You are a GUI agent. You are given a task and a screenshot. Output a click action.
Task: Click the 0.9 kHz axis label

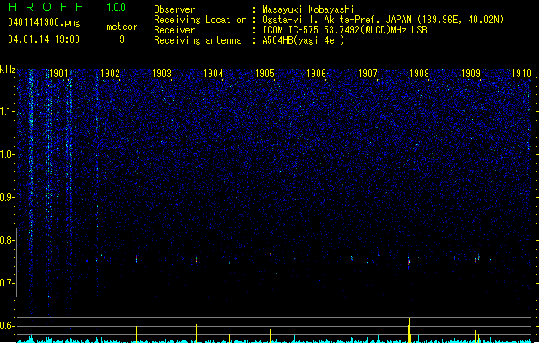click(x=7, y=197)
